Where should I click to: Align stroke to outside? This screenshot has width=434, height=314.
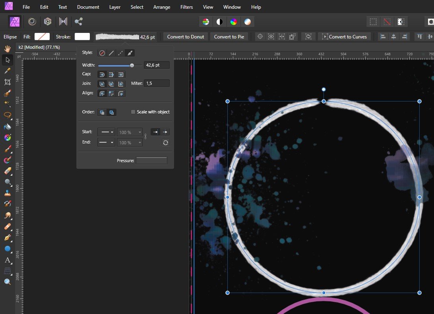pos(121,94)
